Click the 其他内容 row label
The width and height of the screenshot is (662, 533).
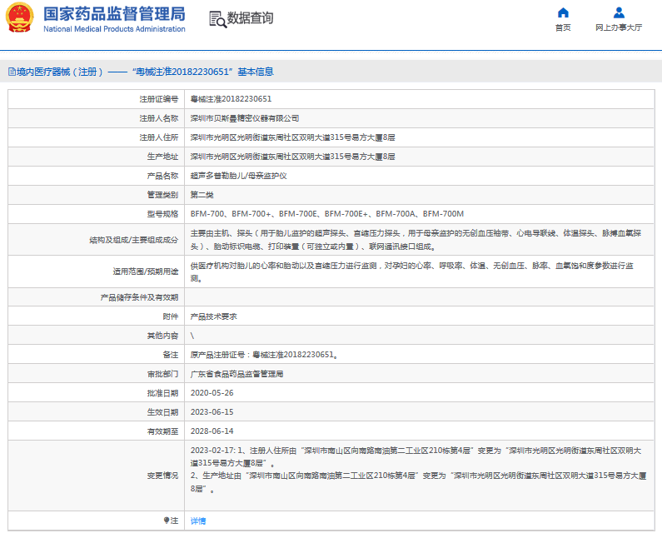[x=162, y=336]
